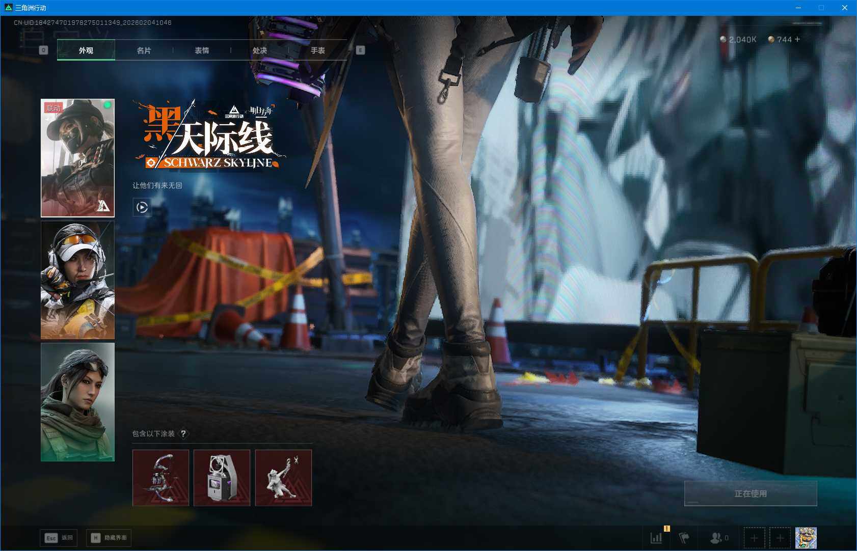Click the 正在使用 button
The width and height of the screenshot is (857, 551).
[x=750, y=492]
